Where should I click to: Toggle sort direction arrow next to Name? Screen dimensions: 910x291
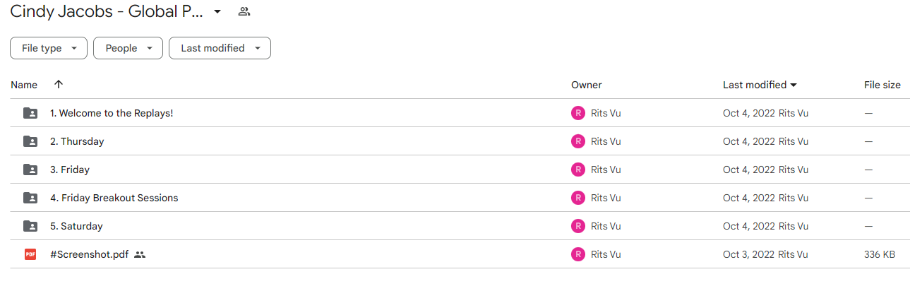pyautogui.click(x=59, y=84)
